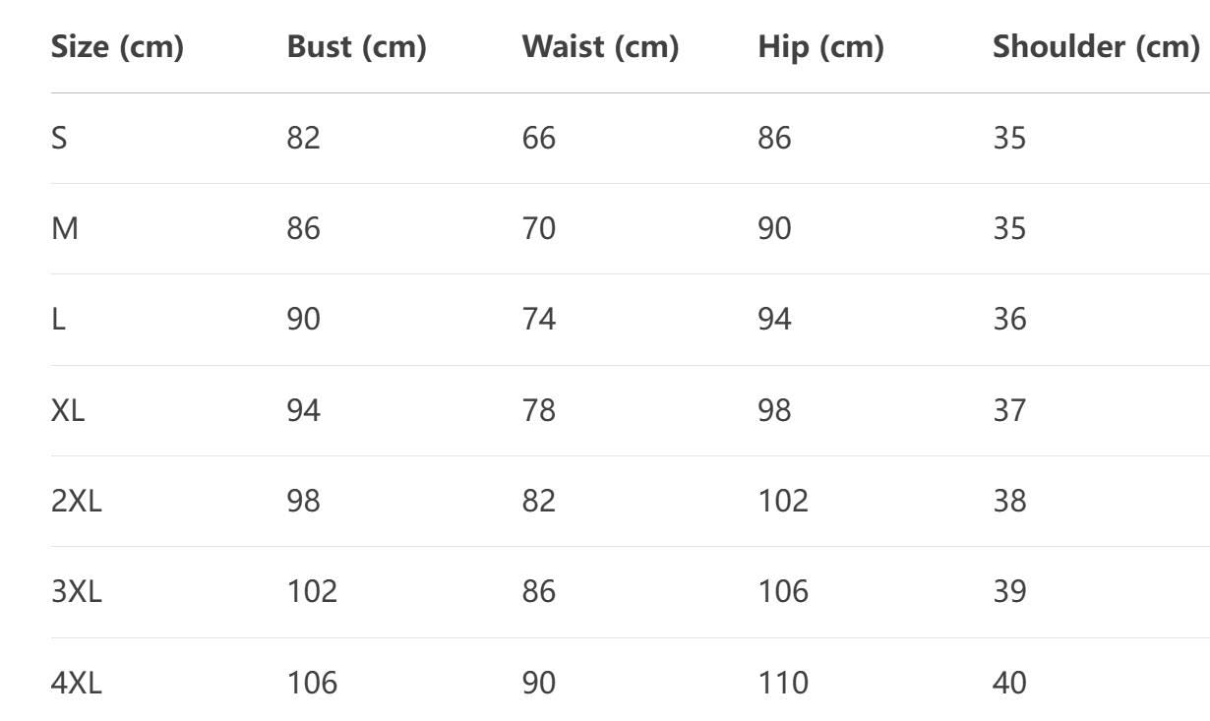Click the L size row label
This screenshot has height=721, width=1210.
58,320
